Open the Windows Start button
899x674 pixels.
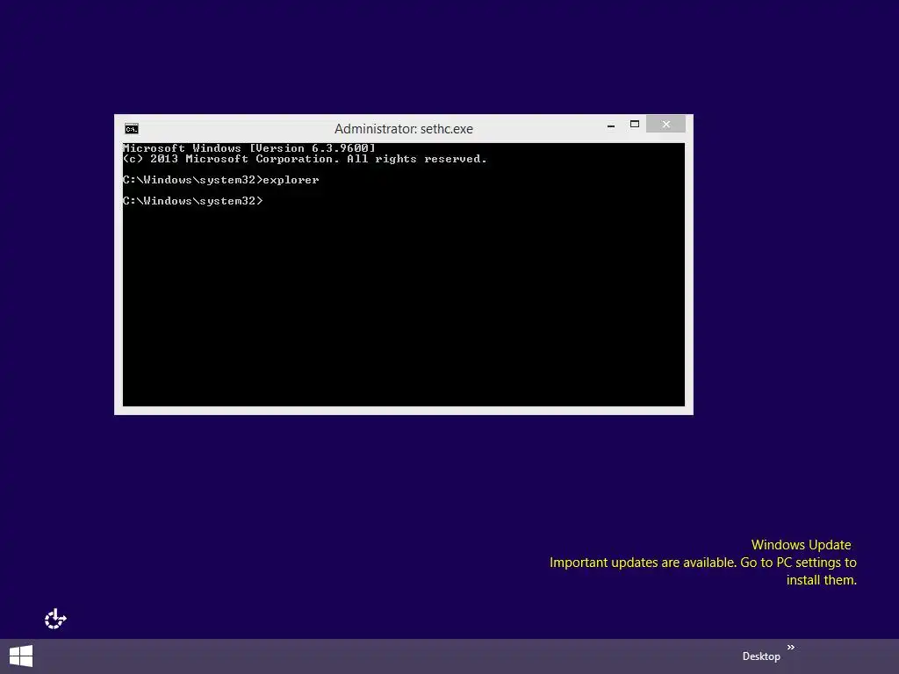pos(21,656)
